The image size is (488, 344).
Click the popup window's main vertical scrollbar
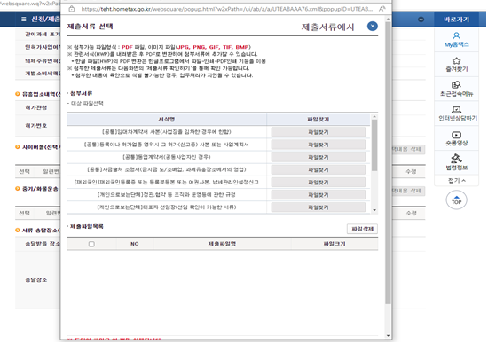388,162
